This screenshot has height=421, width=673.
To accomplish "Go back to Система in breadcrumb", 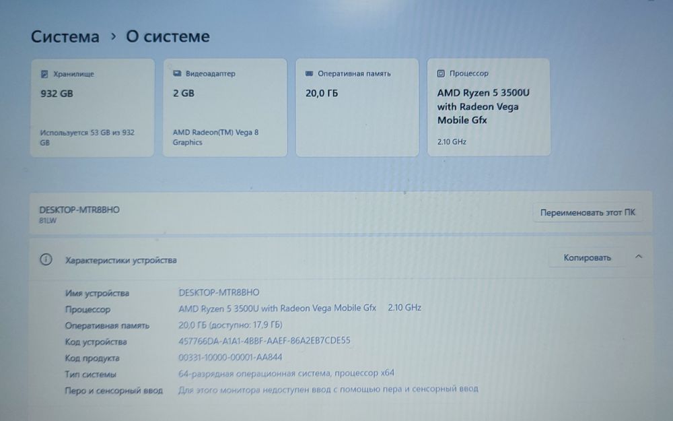I will (x=65, y=36).
